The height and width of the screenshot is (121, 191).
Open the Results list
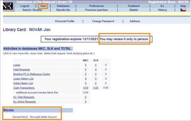(x=63, y=10)
